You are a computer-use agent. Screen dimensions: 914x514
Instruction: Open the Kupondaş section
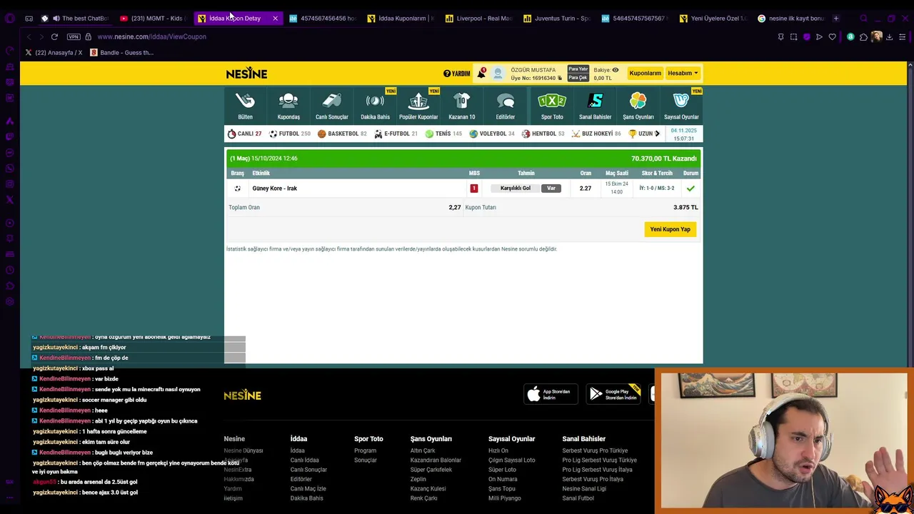288,106
